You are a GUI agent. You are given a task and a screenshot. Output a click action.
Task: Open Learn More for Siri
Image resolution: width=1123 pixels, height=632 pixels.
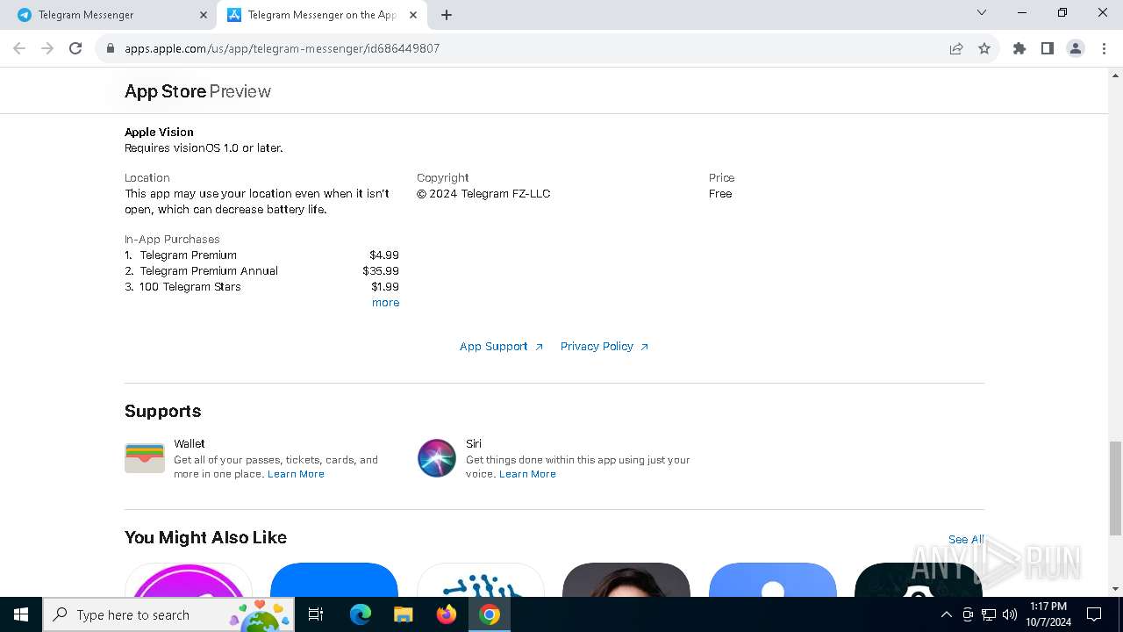[x=527, y=474]
